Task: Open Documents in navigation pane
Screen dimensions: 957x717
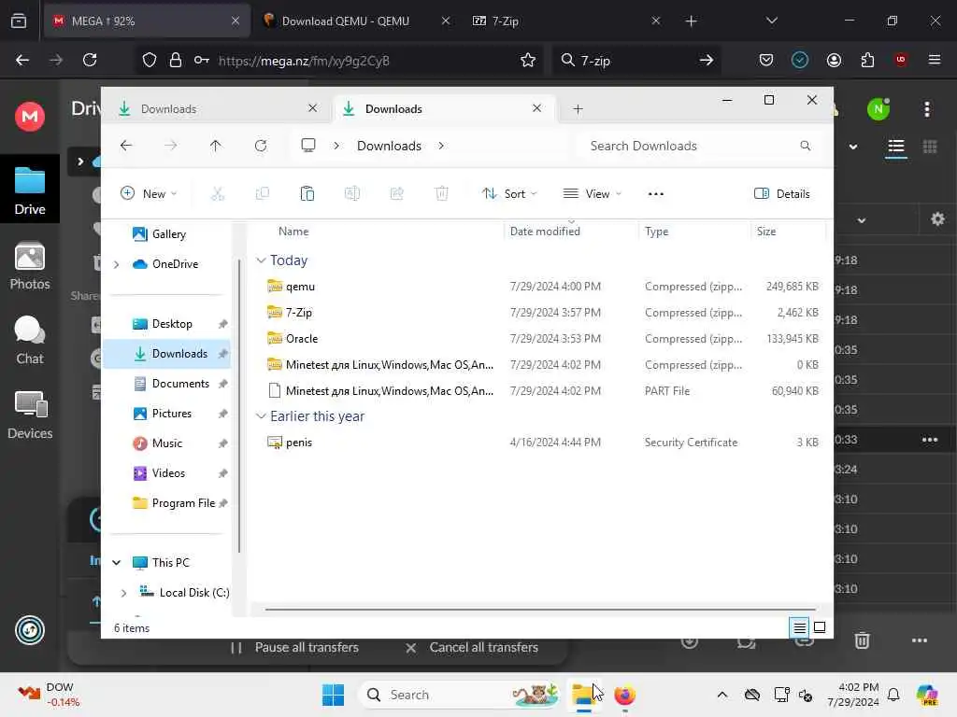Action: (x=180, y=384)
